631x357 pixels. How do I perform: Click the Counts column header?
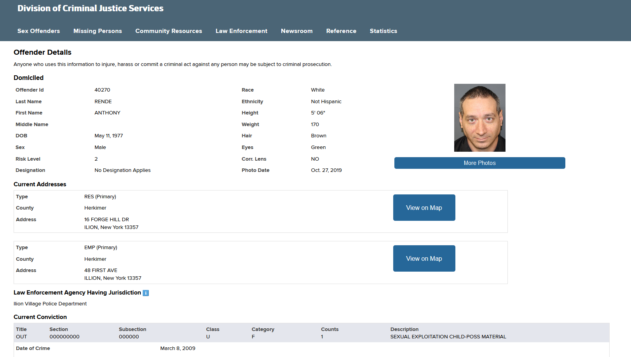point(329,329)
